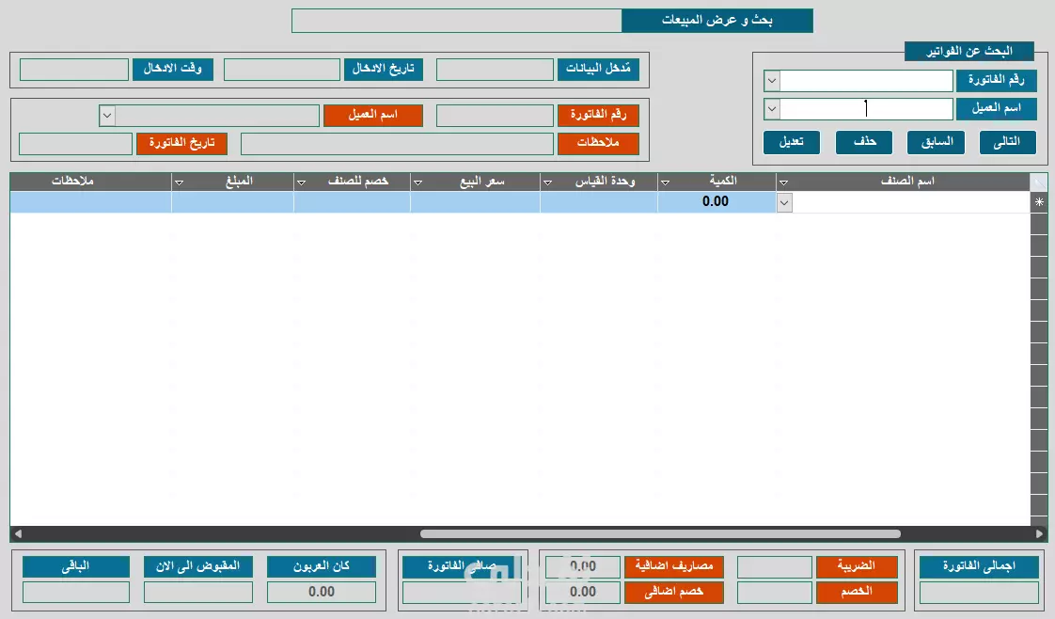Click the البحث عن الفواتير heading

[968, 51]
